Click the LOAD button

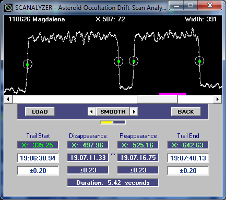click(x=40, y=111)
